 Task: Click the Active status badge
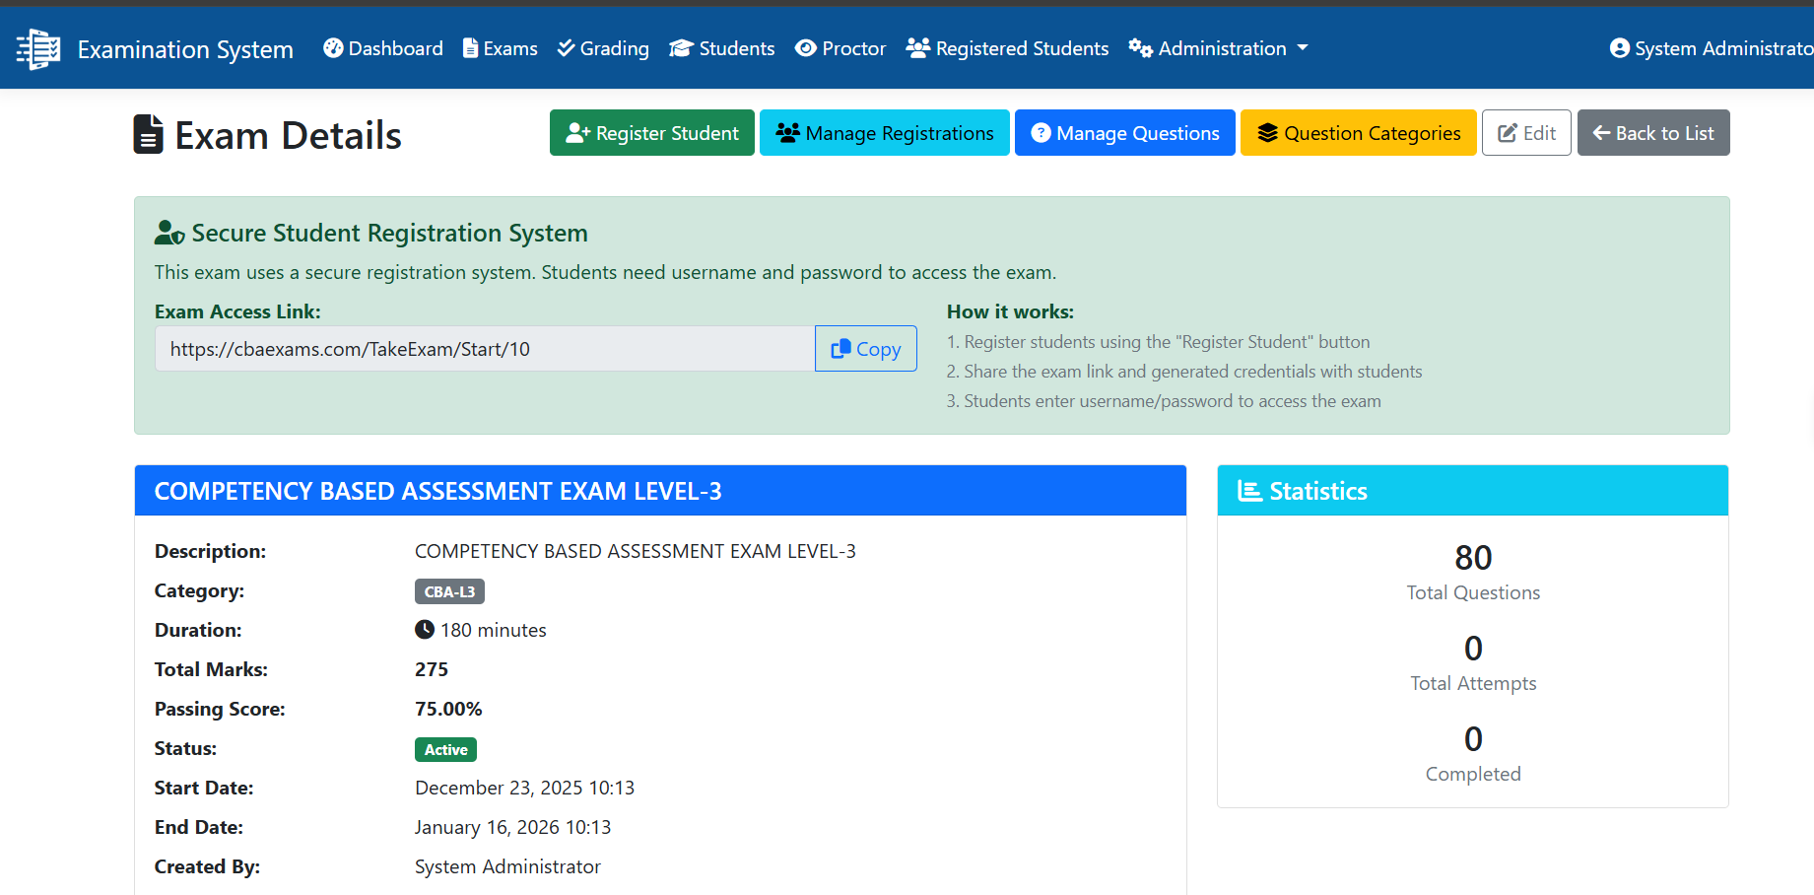[445, 749]
